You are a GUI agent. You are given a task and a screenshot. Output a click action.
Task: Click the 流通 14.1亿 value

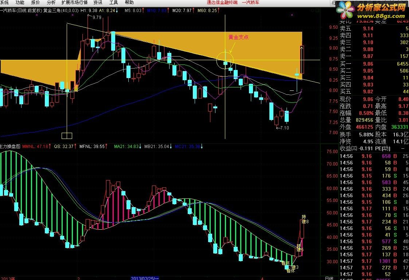(x=401, y=142)
